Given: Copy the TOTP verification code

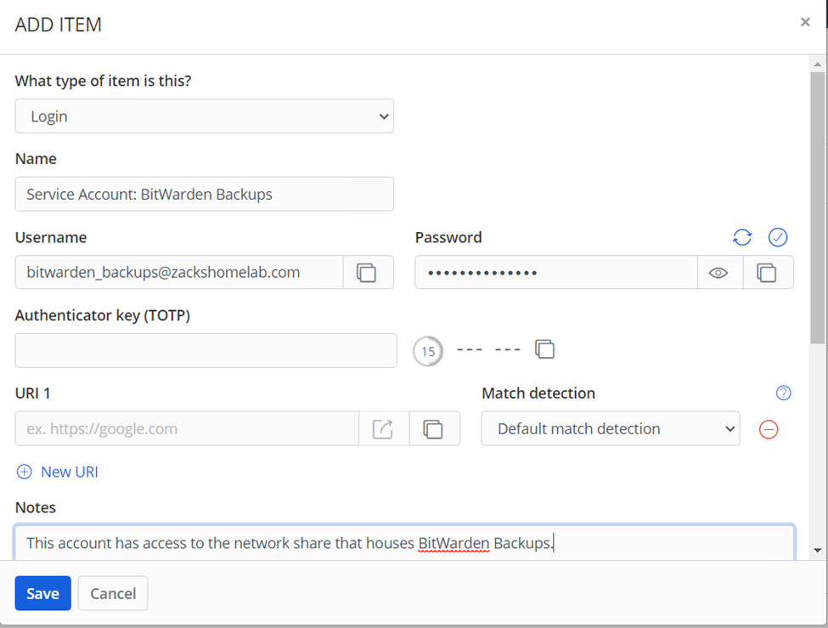Looking at the screenshot, I should coord(544,349).
